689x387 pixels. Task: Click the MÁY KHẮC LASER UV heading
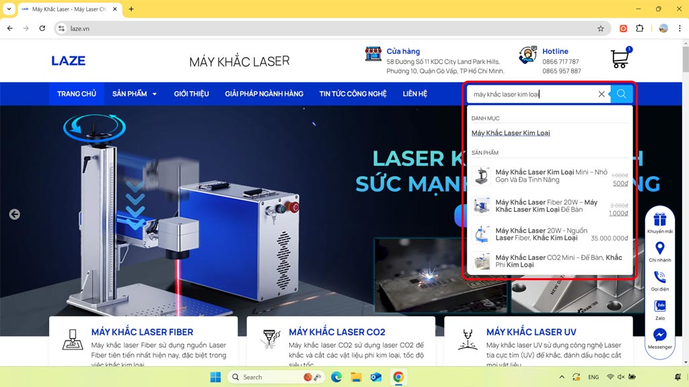[532, 332]
